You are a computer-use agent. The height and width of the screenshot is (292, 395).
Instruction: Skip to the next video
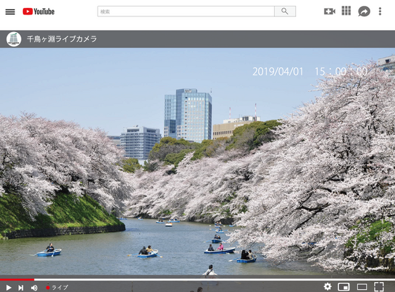point(21,287)
